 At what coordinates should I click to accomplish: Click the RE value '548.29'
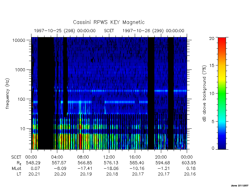(x=33, y=163)
